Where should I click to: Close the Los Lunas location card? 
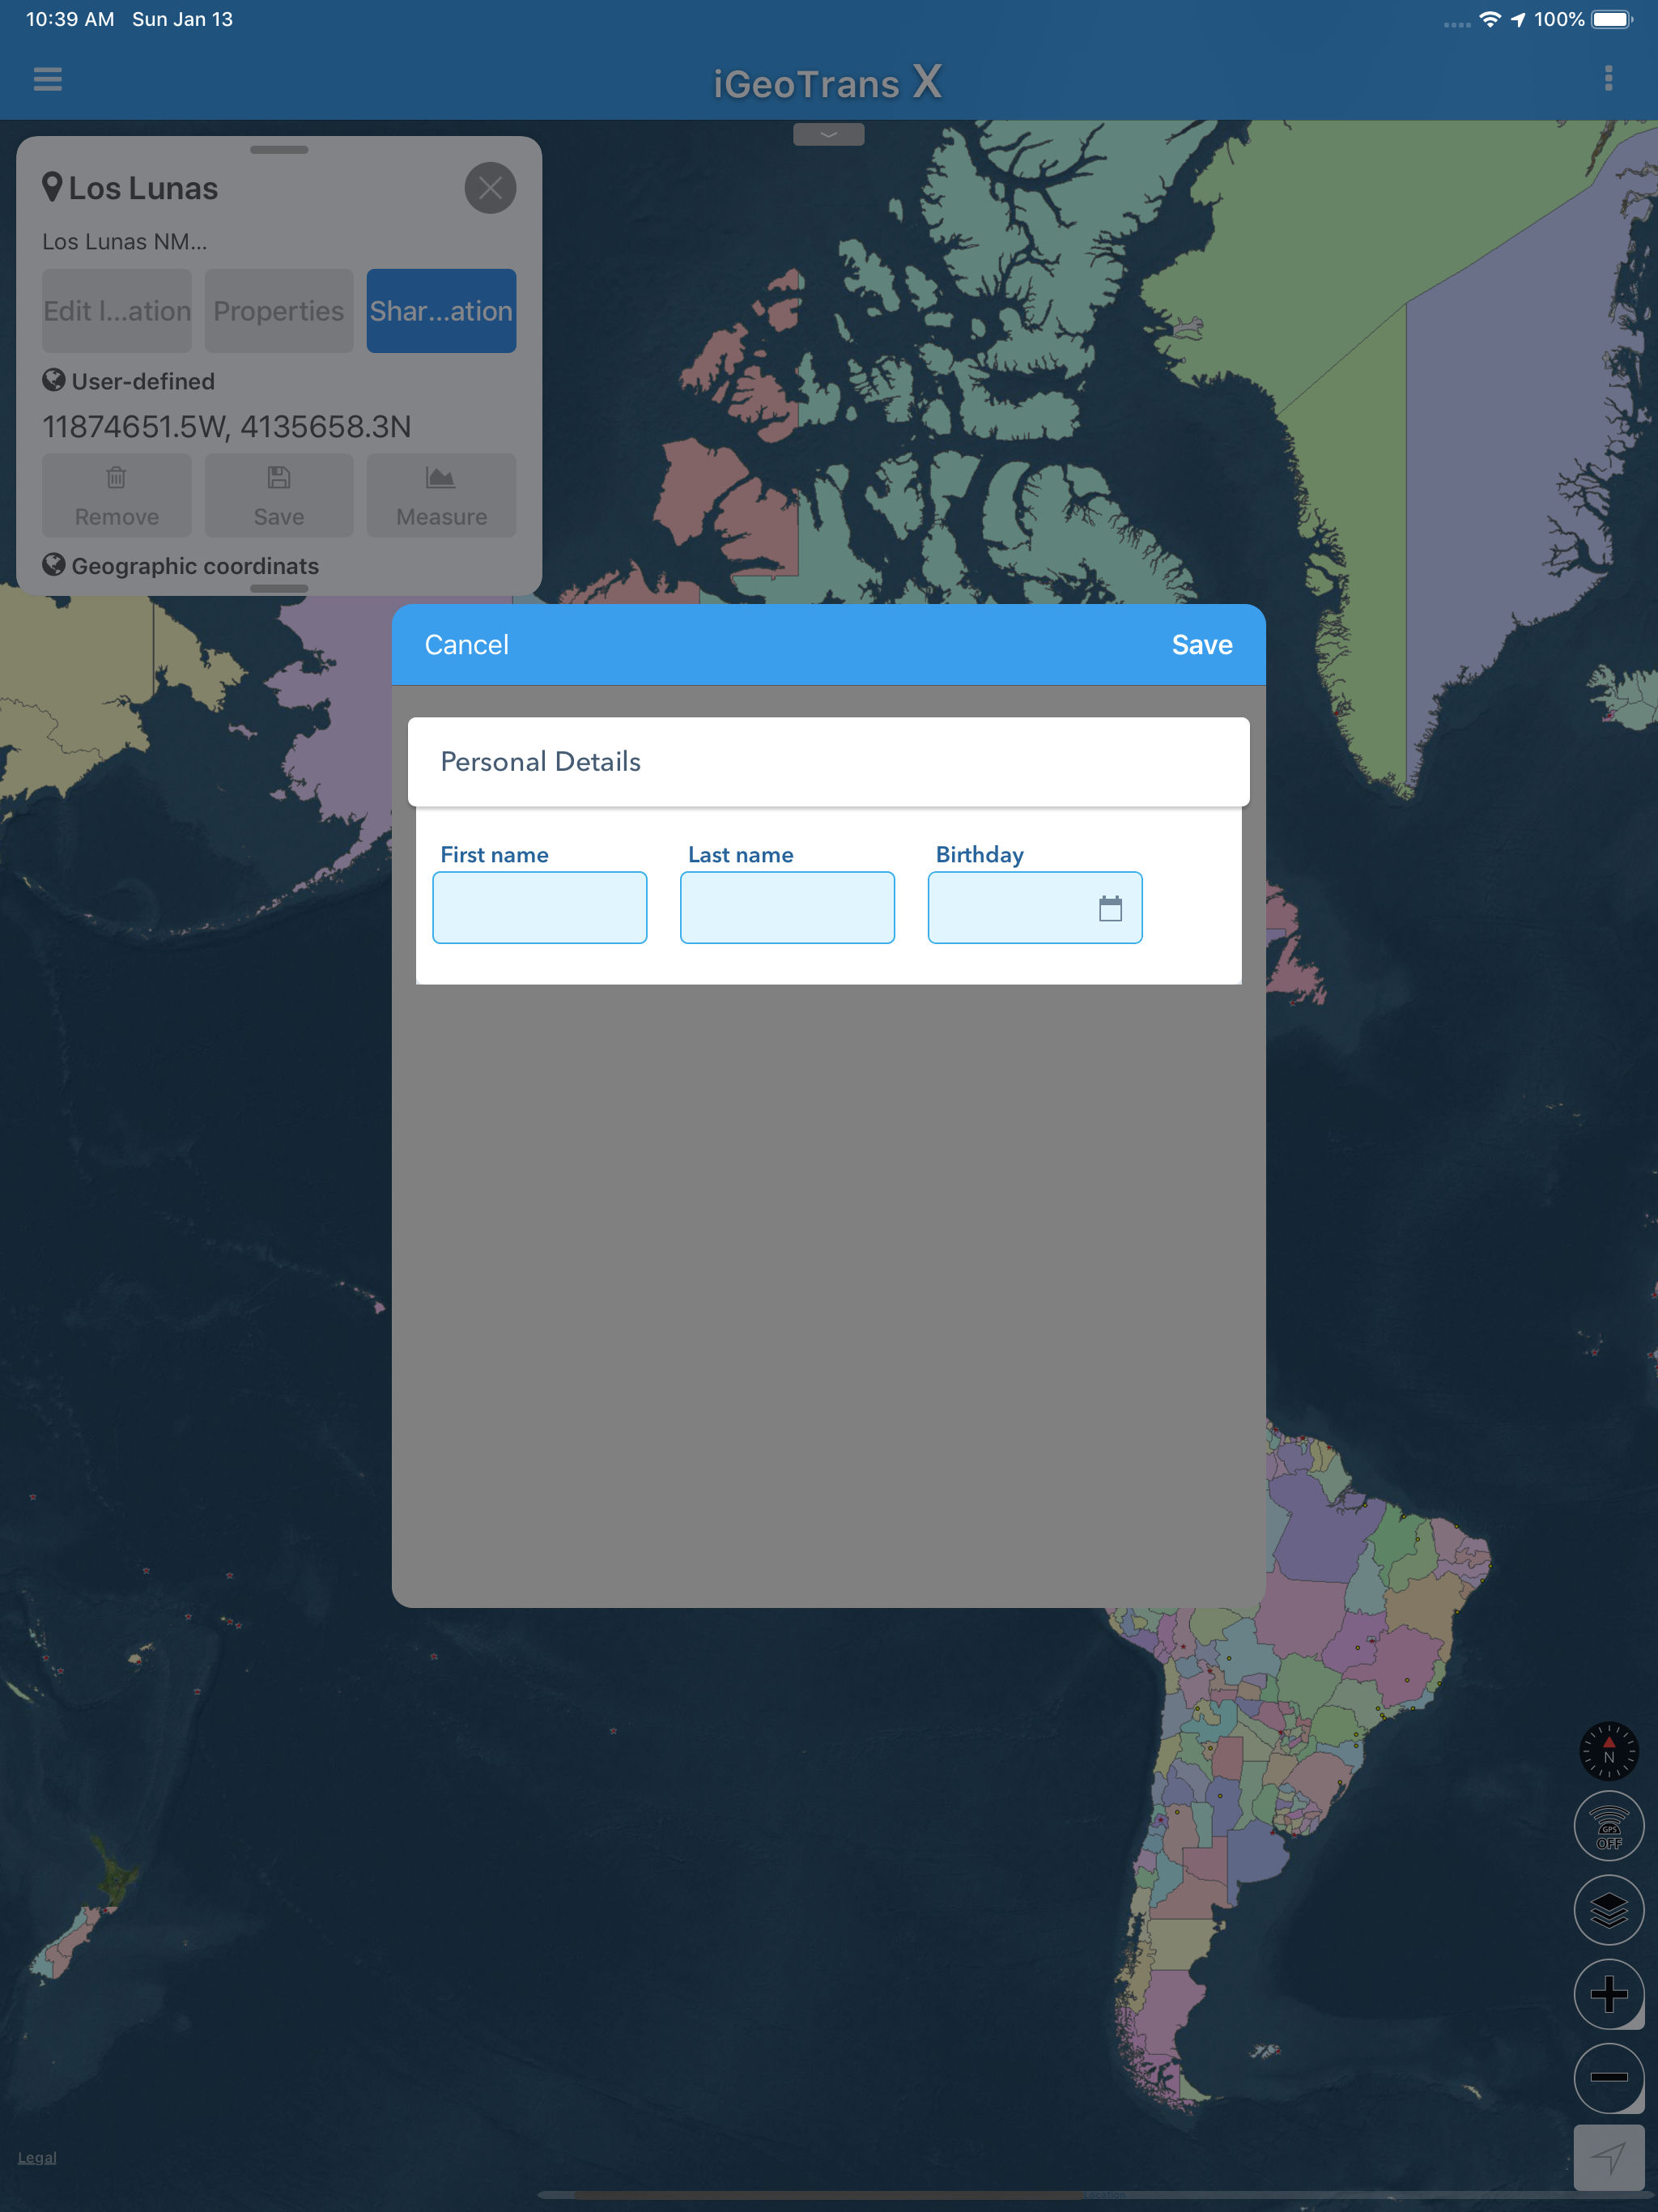[490, 188]
